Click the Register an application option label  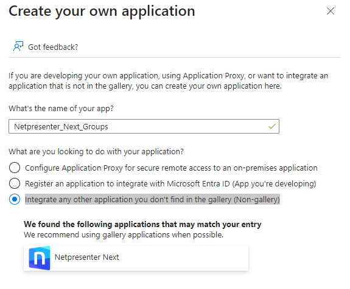(x=170, y=184)
